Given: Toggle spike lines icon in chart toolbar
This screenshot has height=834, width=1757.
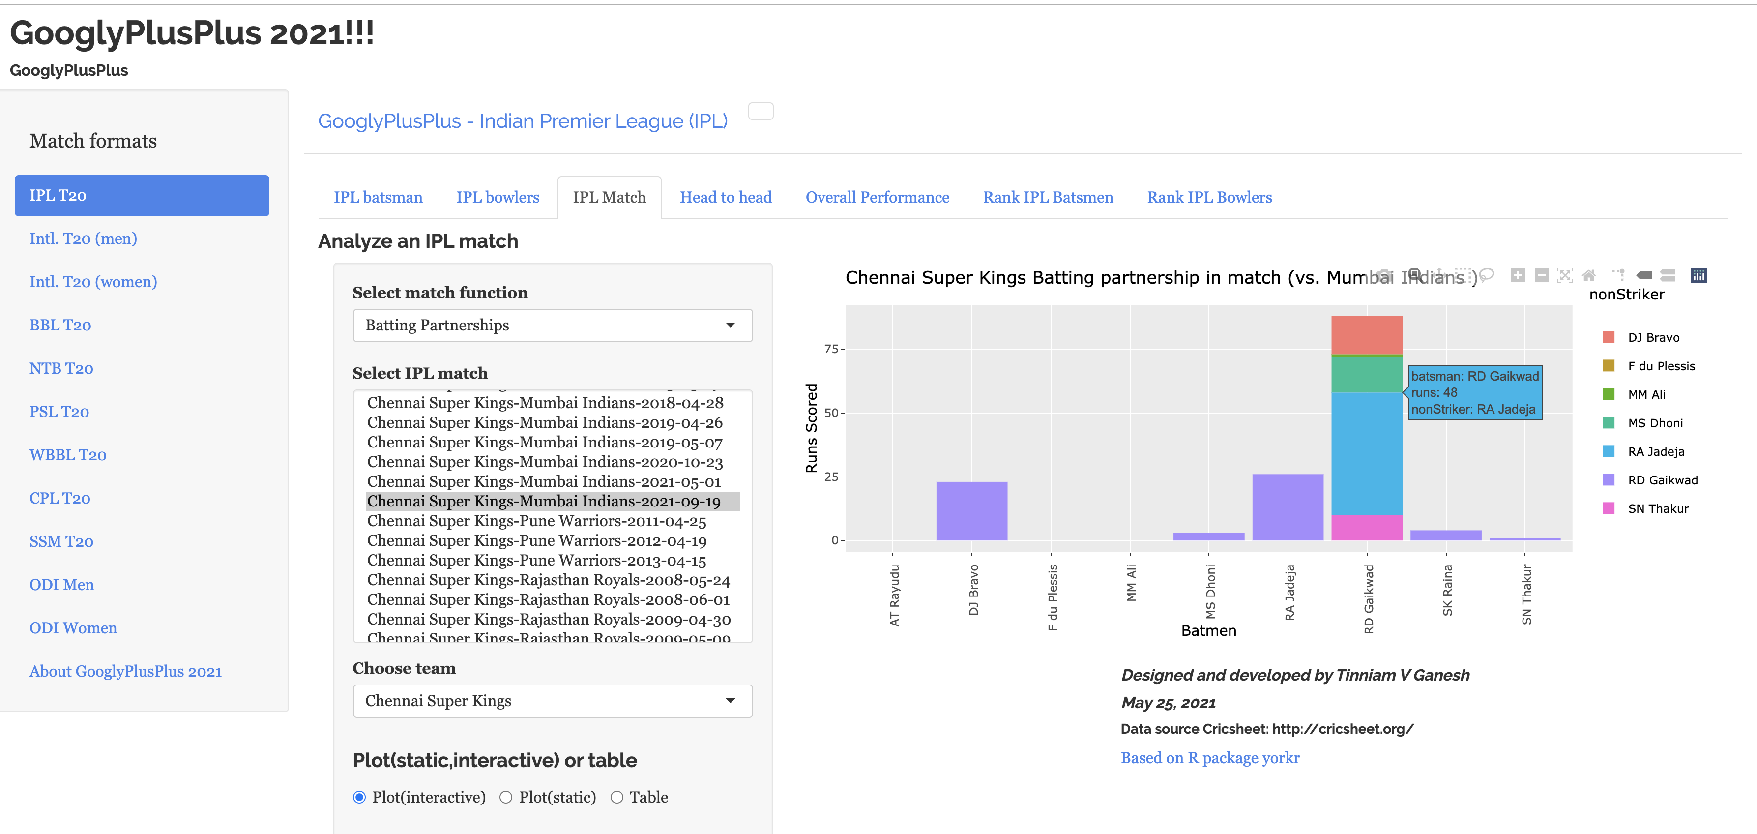Looking at the screenshot, I should [1618, 276].
